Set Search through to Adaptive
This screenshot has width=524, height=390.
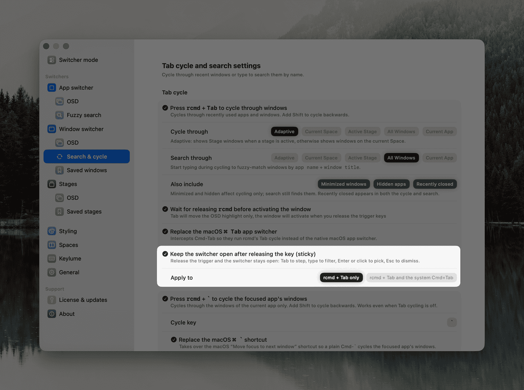[284, 158]
